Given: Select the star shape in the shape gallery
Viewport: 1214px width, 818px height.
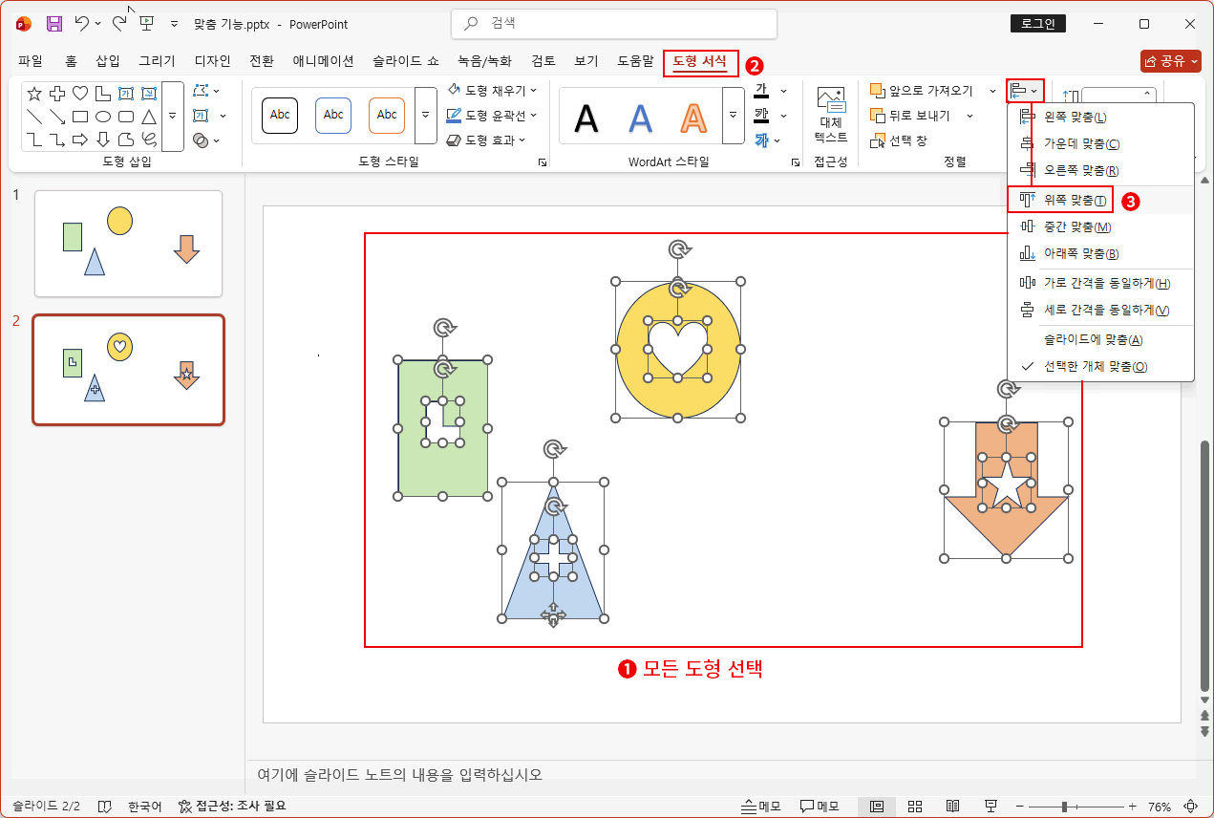Looking at the screenshot, I should click(x=34, y=94).
